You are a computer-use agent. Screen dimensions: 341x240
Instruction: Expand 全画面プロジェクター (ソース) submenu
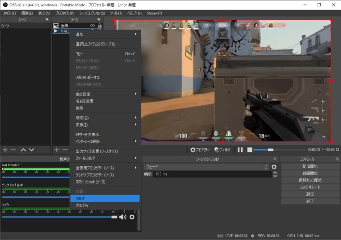click(105, 168)
